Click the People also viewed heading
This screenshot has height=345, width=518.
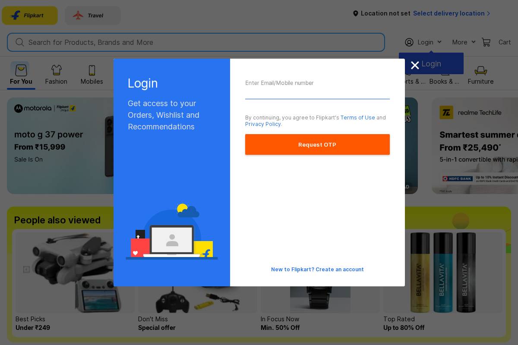[x=57, y=220]
